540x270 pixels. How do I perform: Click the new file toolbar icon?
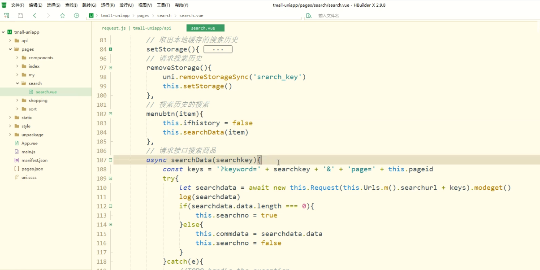(x=6, y=16)
